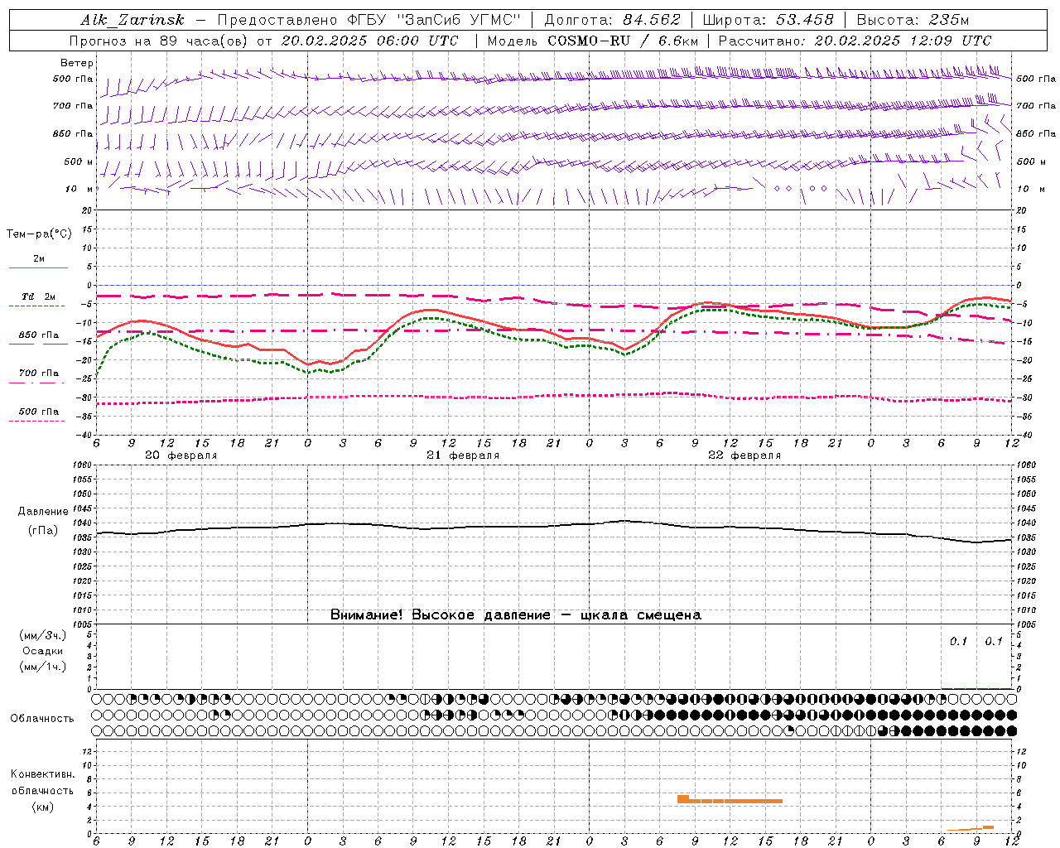The height and width of the screenshot is (848, 1060).
Task: Click the pressure unit label (гПа)
Action: 43,531
